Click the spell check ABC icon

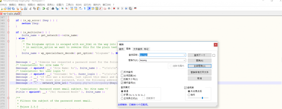135,8
